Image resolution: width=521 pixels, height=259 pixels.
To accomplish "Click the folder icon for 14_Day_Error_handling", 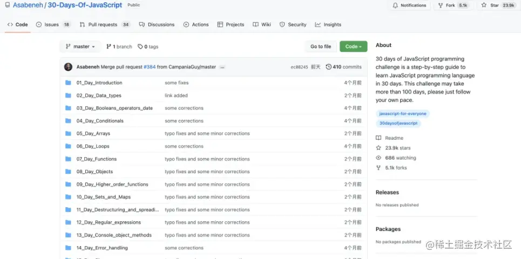I will click(x=68, y=248).
